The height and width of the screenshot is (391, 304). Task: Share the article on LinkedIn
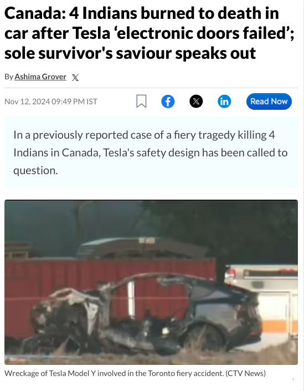click(x=224, y=101)
